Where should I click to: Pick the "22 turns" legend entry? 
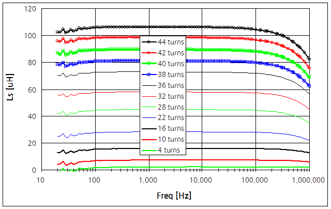coord(171,117)
